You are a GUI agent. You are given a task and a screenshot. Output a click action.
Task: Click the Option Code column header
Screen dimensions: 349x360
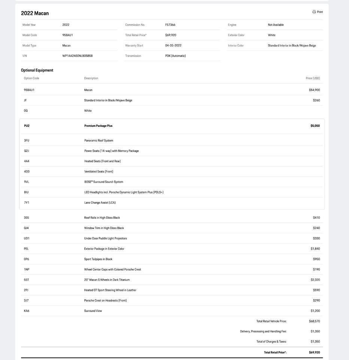point(31,78)
